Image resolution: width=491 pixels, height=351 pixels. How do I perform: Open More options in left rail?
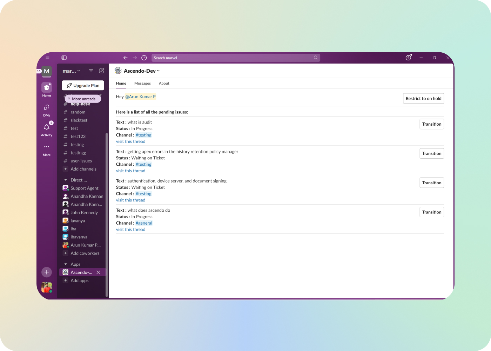(47, 150)
